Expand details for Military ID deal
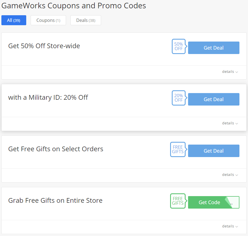This screenshot has height=236, width=248. [230, 123]
